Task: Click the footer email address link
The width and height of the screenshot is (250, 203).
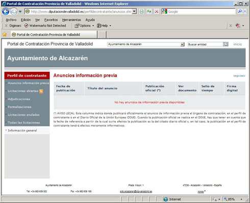Action: (136, 191)
